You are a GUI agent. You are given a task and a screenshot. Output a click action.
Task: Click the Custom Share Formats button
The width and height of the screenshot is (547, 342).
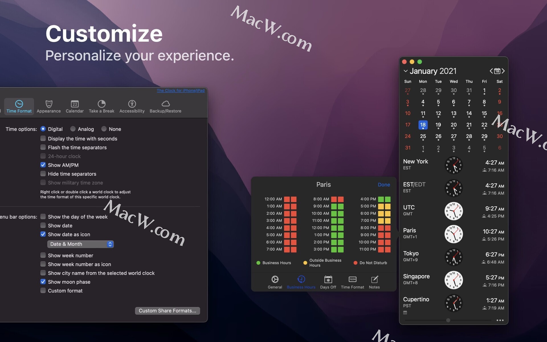pyautogui.click(x=168, y=311)
